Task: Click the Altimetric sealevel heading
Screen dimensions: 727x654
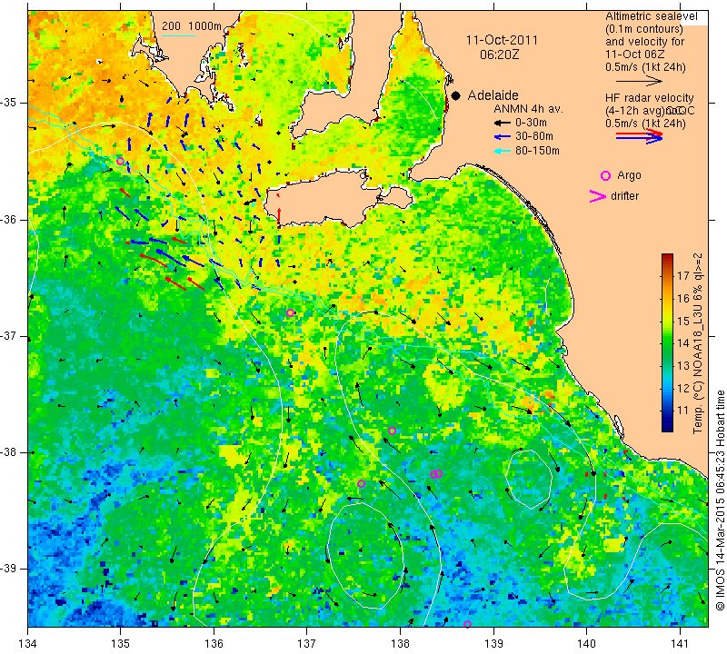Action: tap(652, 16)
